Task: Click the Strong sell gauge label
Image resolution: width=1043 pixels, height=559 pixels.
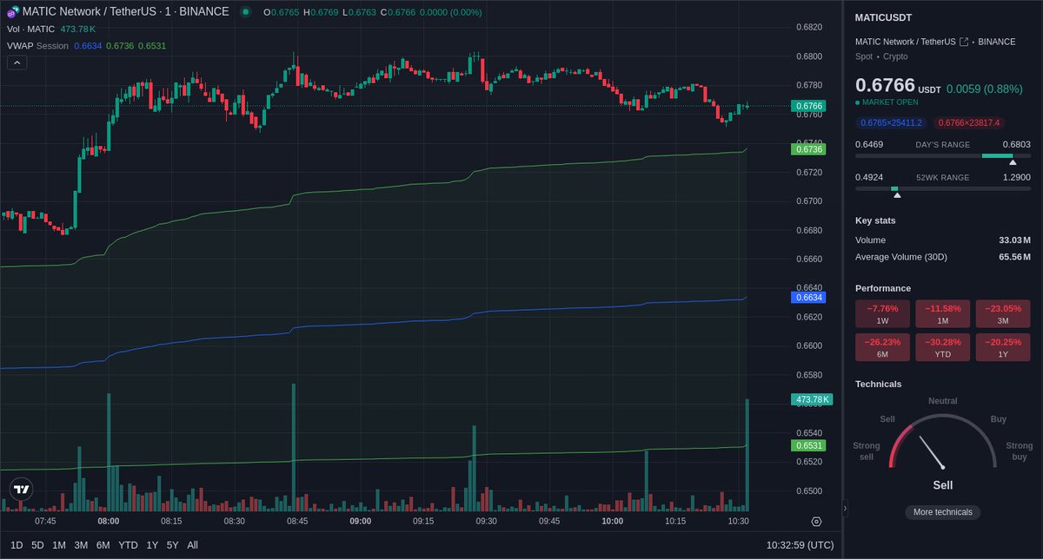Action: (867, 451)
